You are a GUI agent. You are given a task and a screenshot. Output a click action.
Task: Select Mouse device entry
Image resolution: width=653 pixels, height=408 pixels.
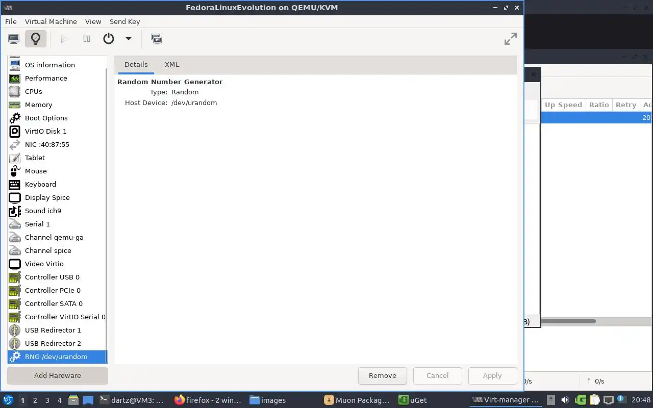click(x=57, y=171)
